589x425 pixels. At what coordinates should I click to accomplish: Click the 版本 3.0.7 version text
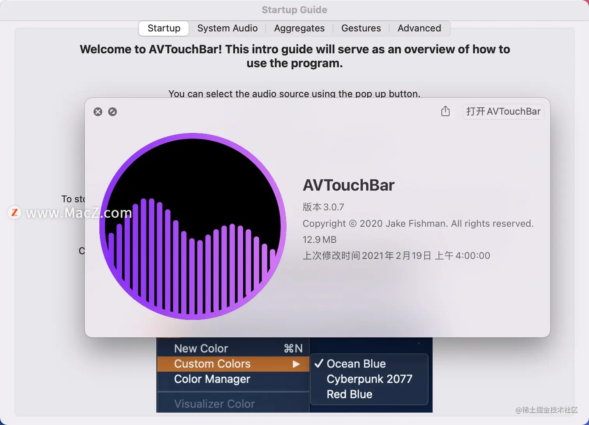[x=323, y=207]
